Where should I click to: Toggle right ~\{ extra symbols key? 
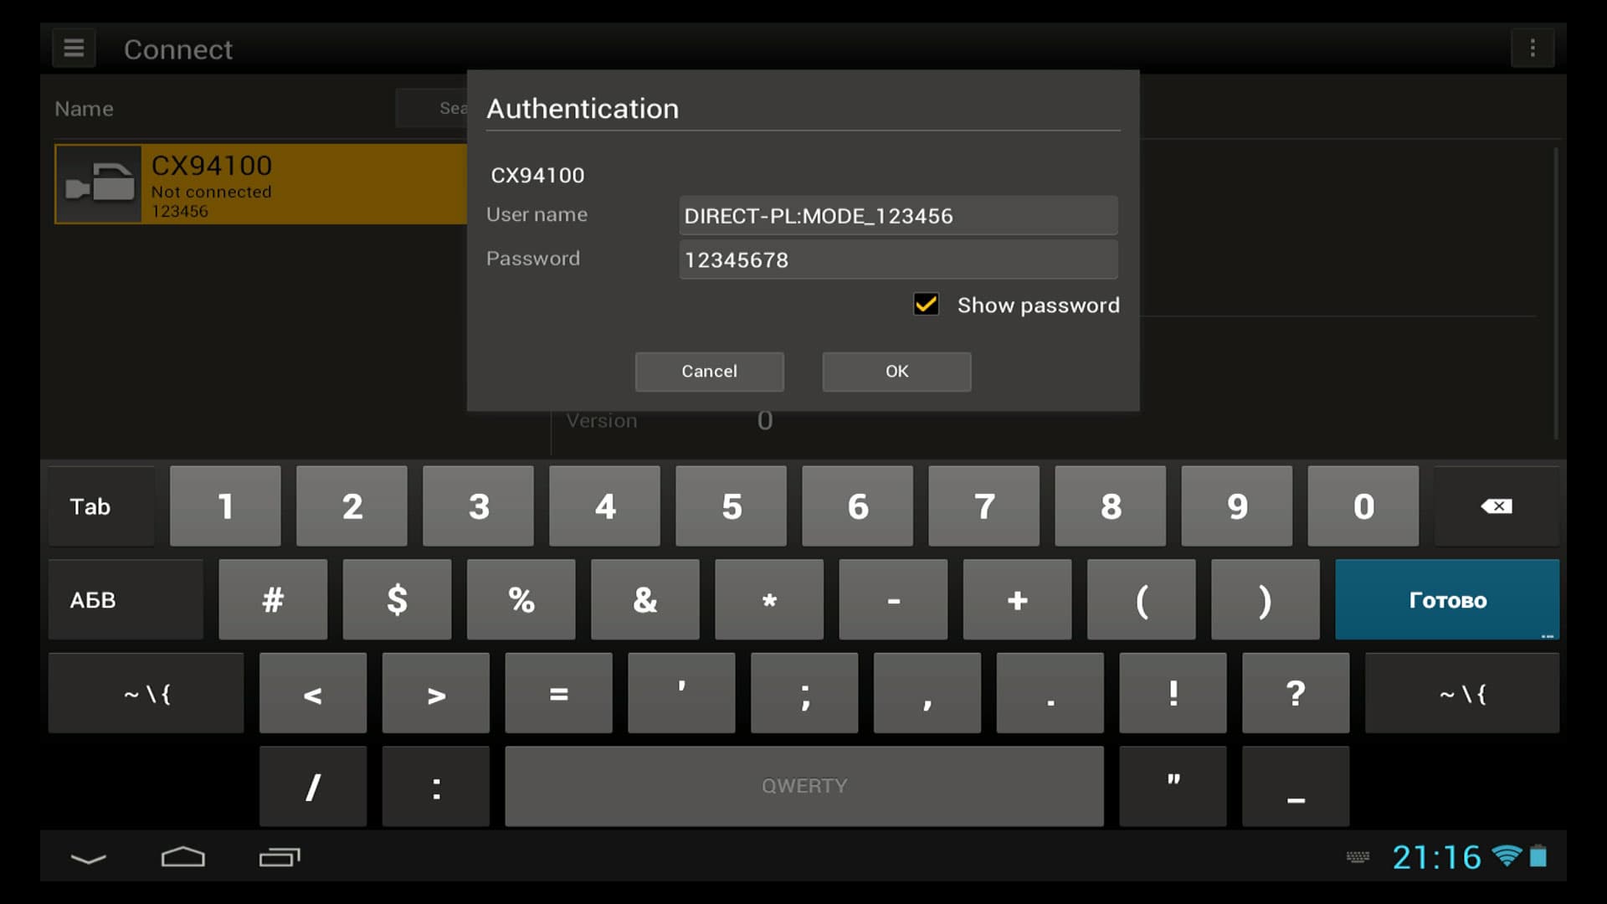pyautogui.click(x=1461, y=694)
